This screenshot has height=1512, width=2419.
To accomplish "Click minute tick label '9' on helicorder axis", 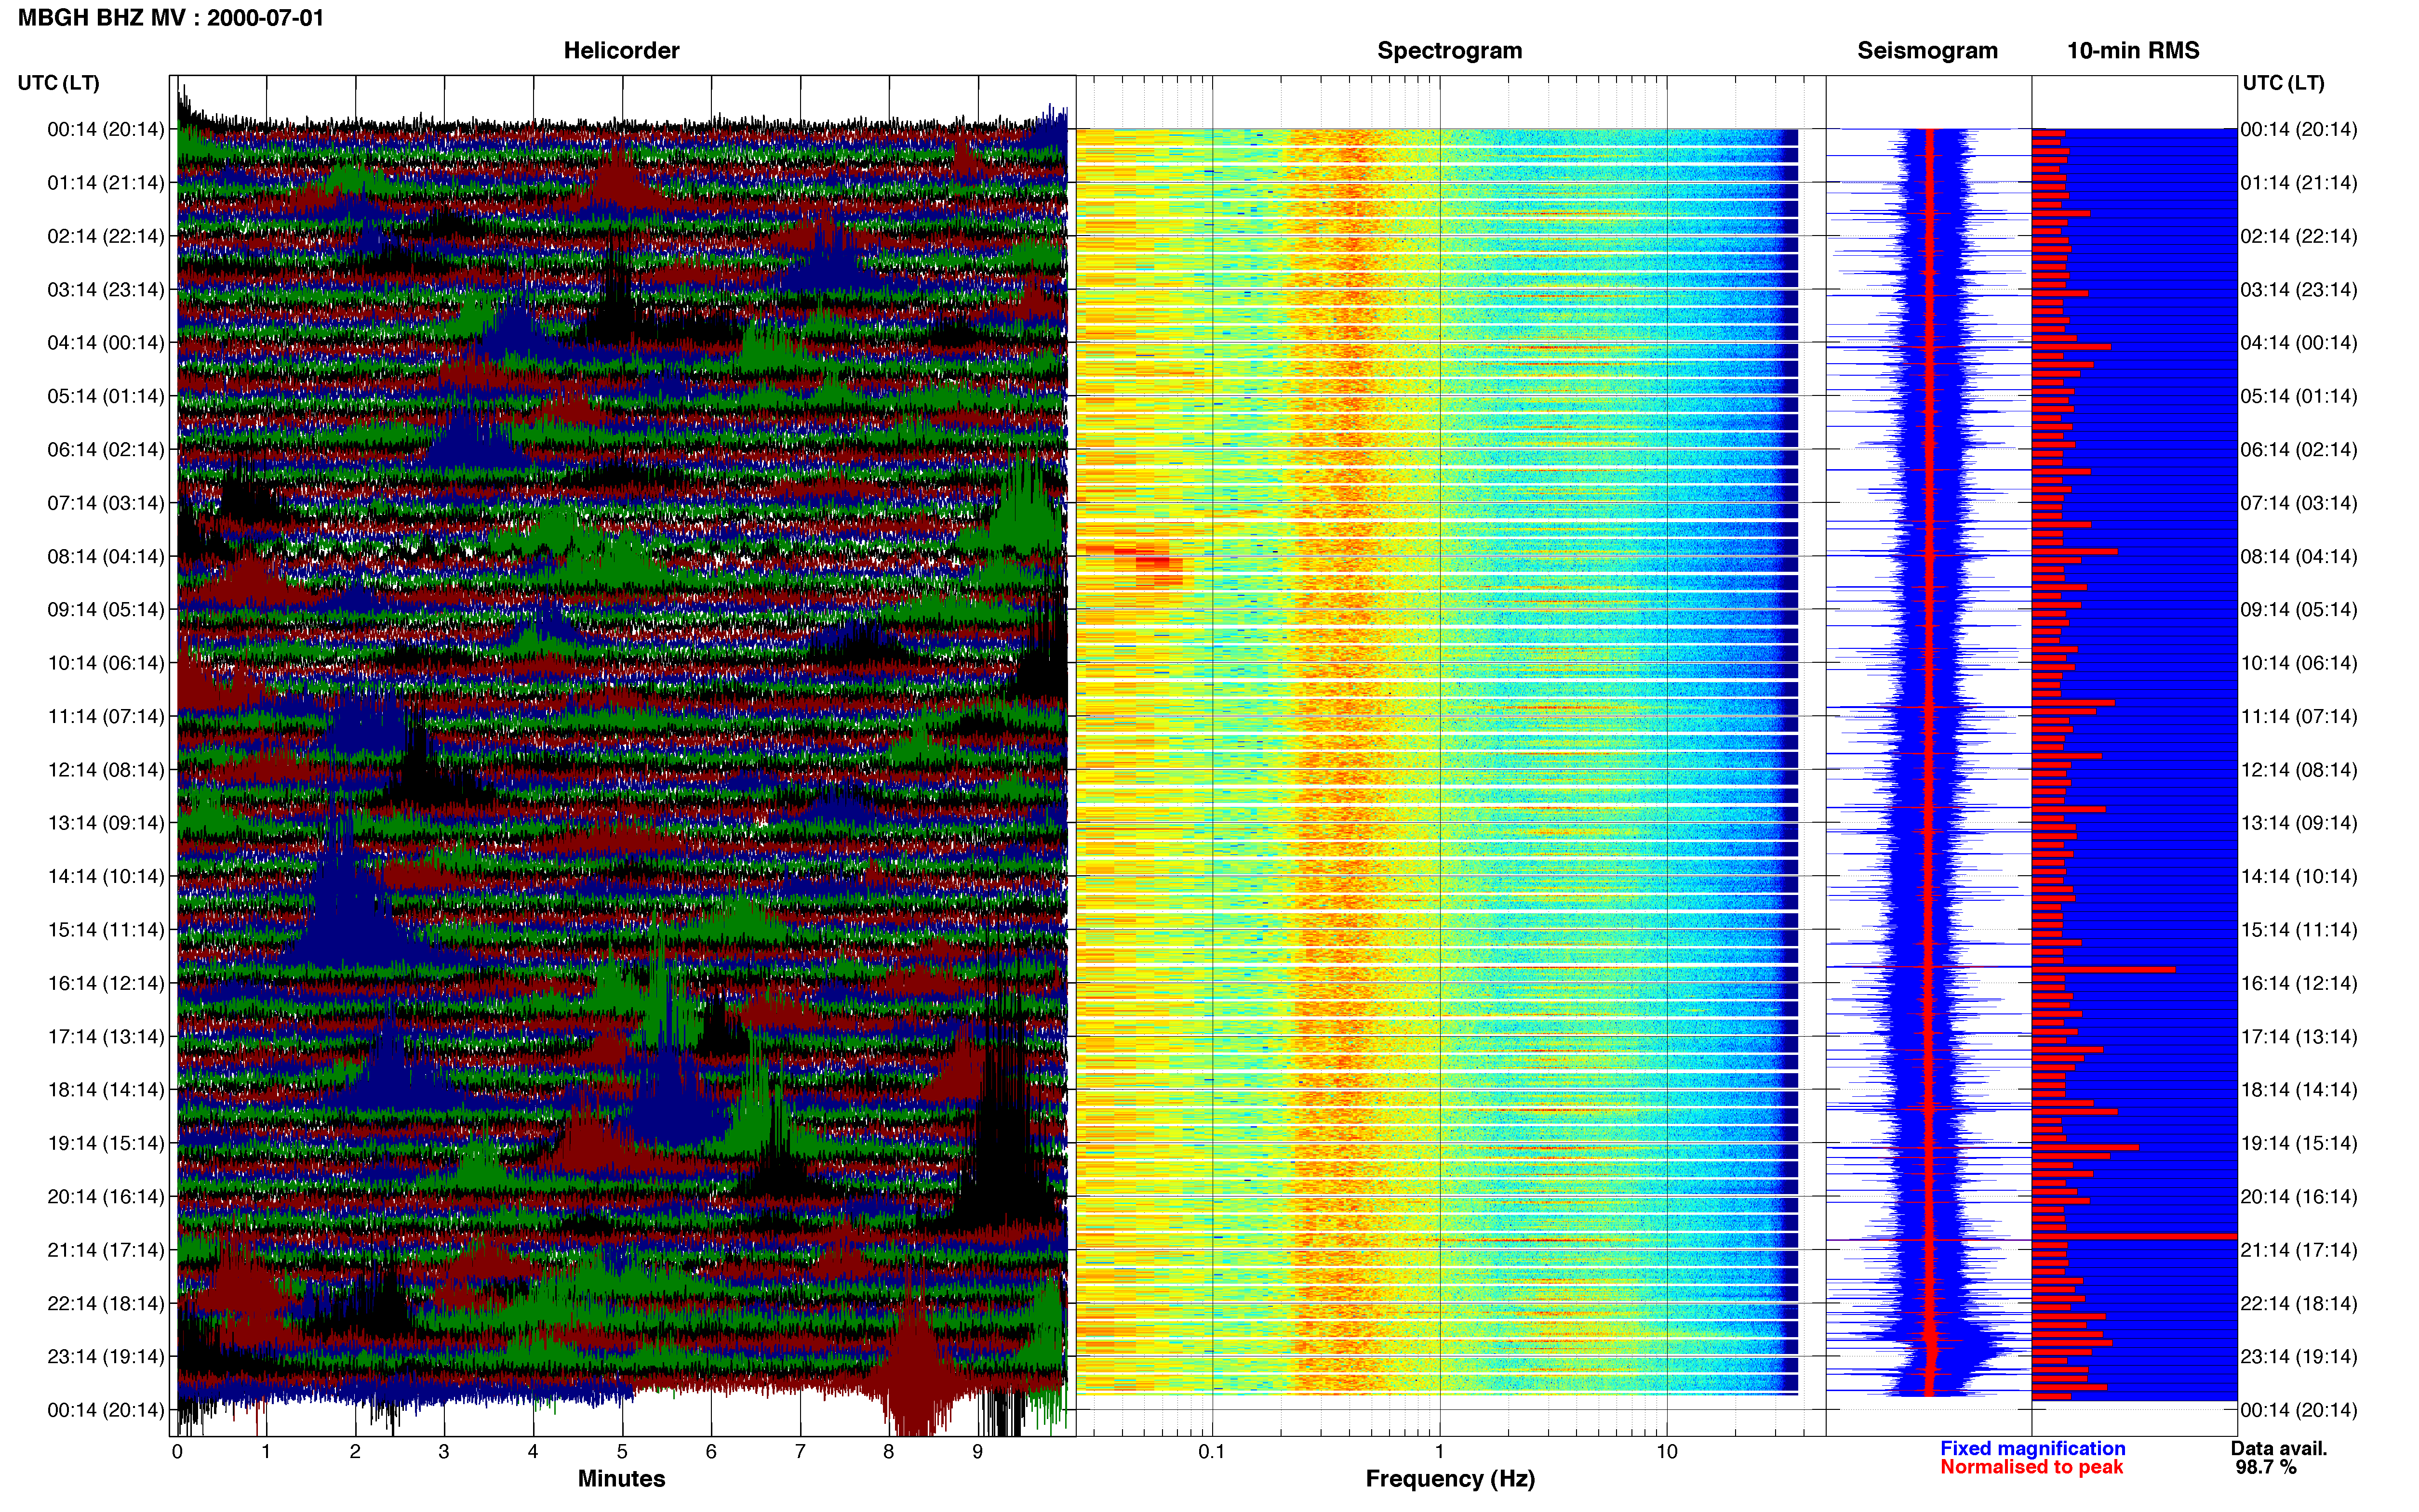I will [977, 1452].
